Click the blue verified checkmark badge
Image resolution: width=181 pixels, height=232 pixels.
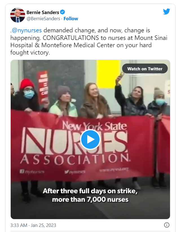(63, 12)
